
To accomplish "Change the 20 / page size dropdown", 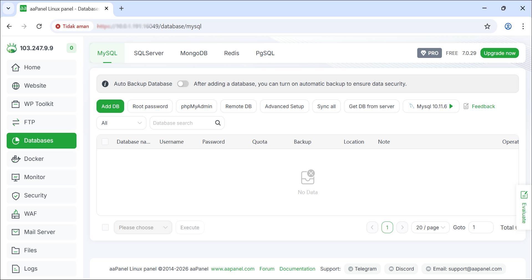I will pos(430,227).
